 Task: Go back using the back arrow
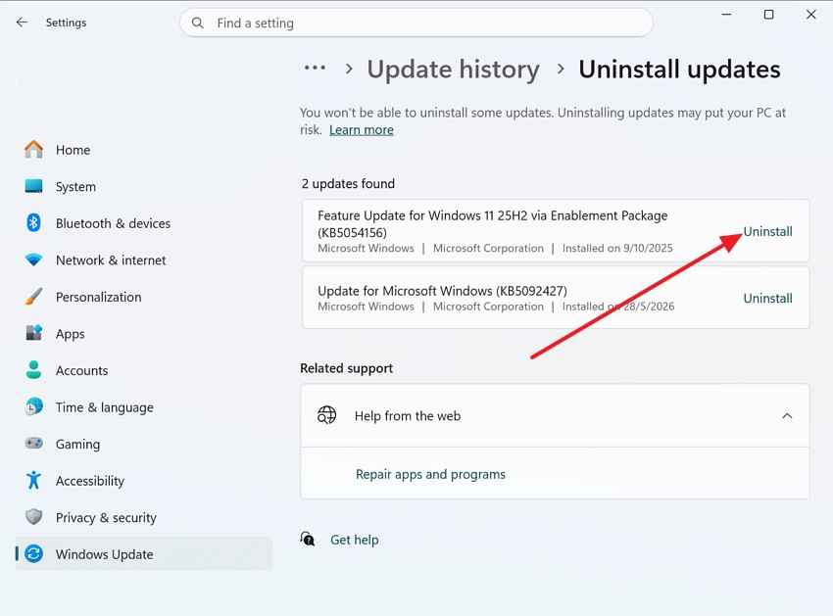coord(22,23)
